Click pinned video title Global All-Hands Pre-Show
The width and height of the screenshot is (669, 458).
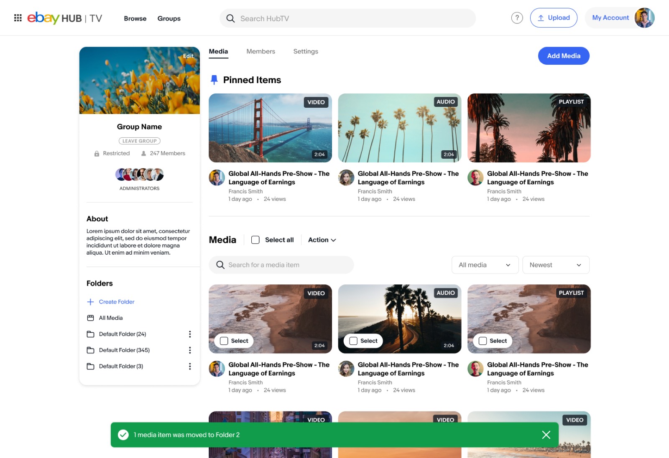click(279, 178)
